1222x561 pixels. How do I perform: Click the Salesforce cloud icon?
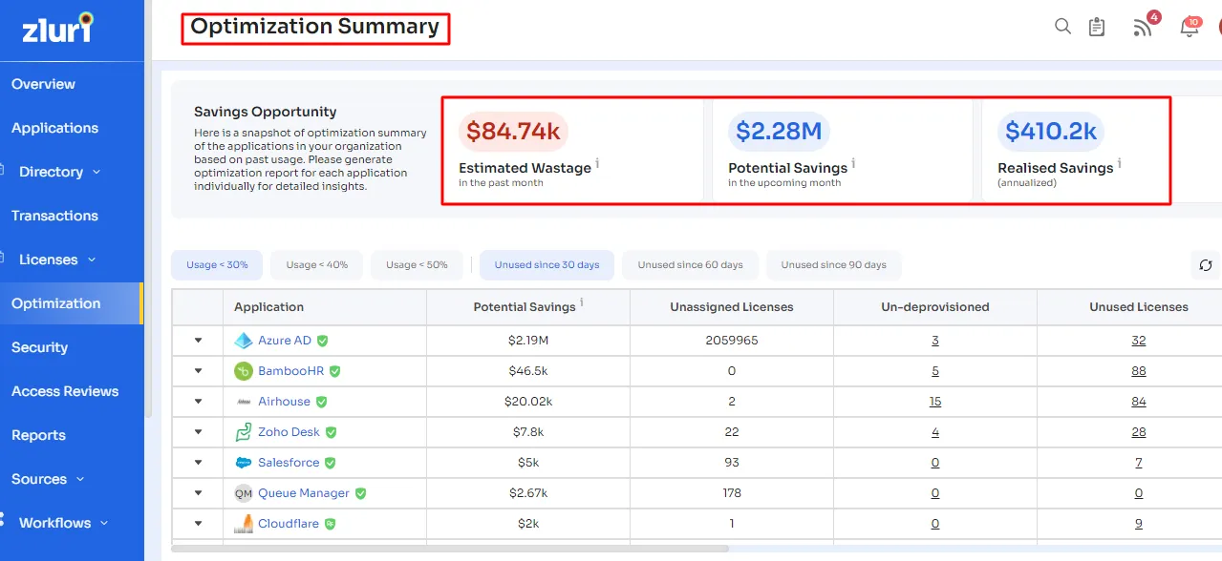tap(243, 463)
